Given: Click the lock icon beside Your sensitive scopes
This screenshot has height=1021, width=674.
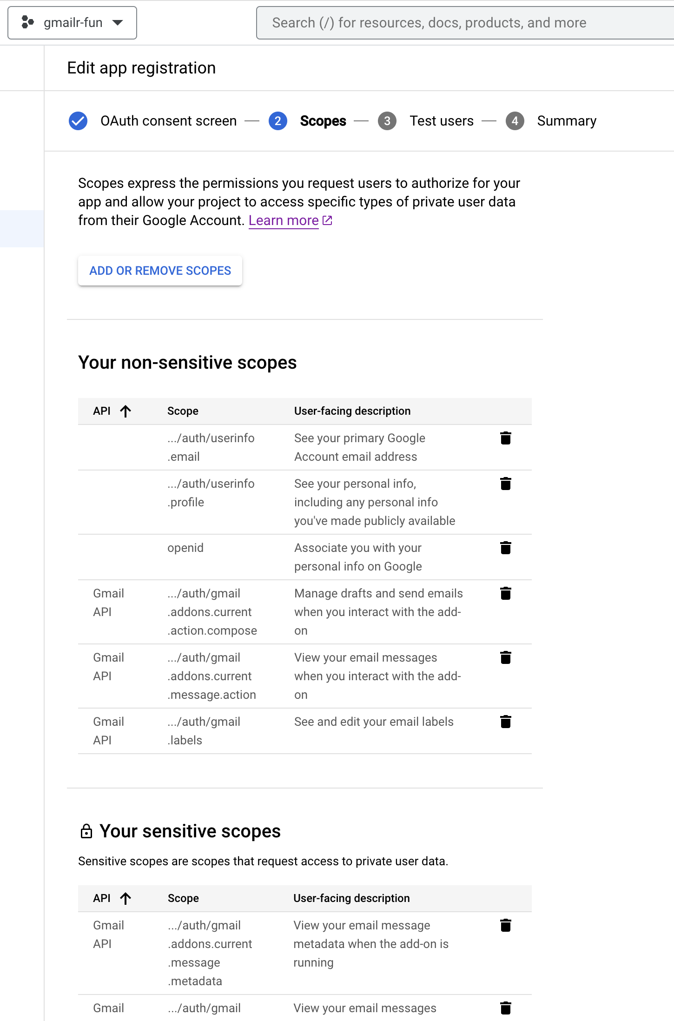Looking at the screenshot, I should [x=87, y=830].
